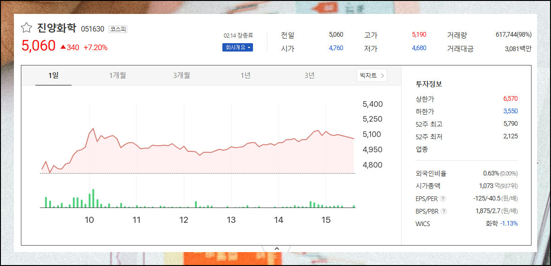Open the 빅차트 button

[372, 75]
